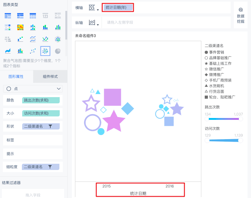Select the grouped column chart type

tap(58, 27)
